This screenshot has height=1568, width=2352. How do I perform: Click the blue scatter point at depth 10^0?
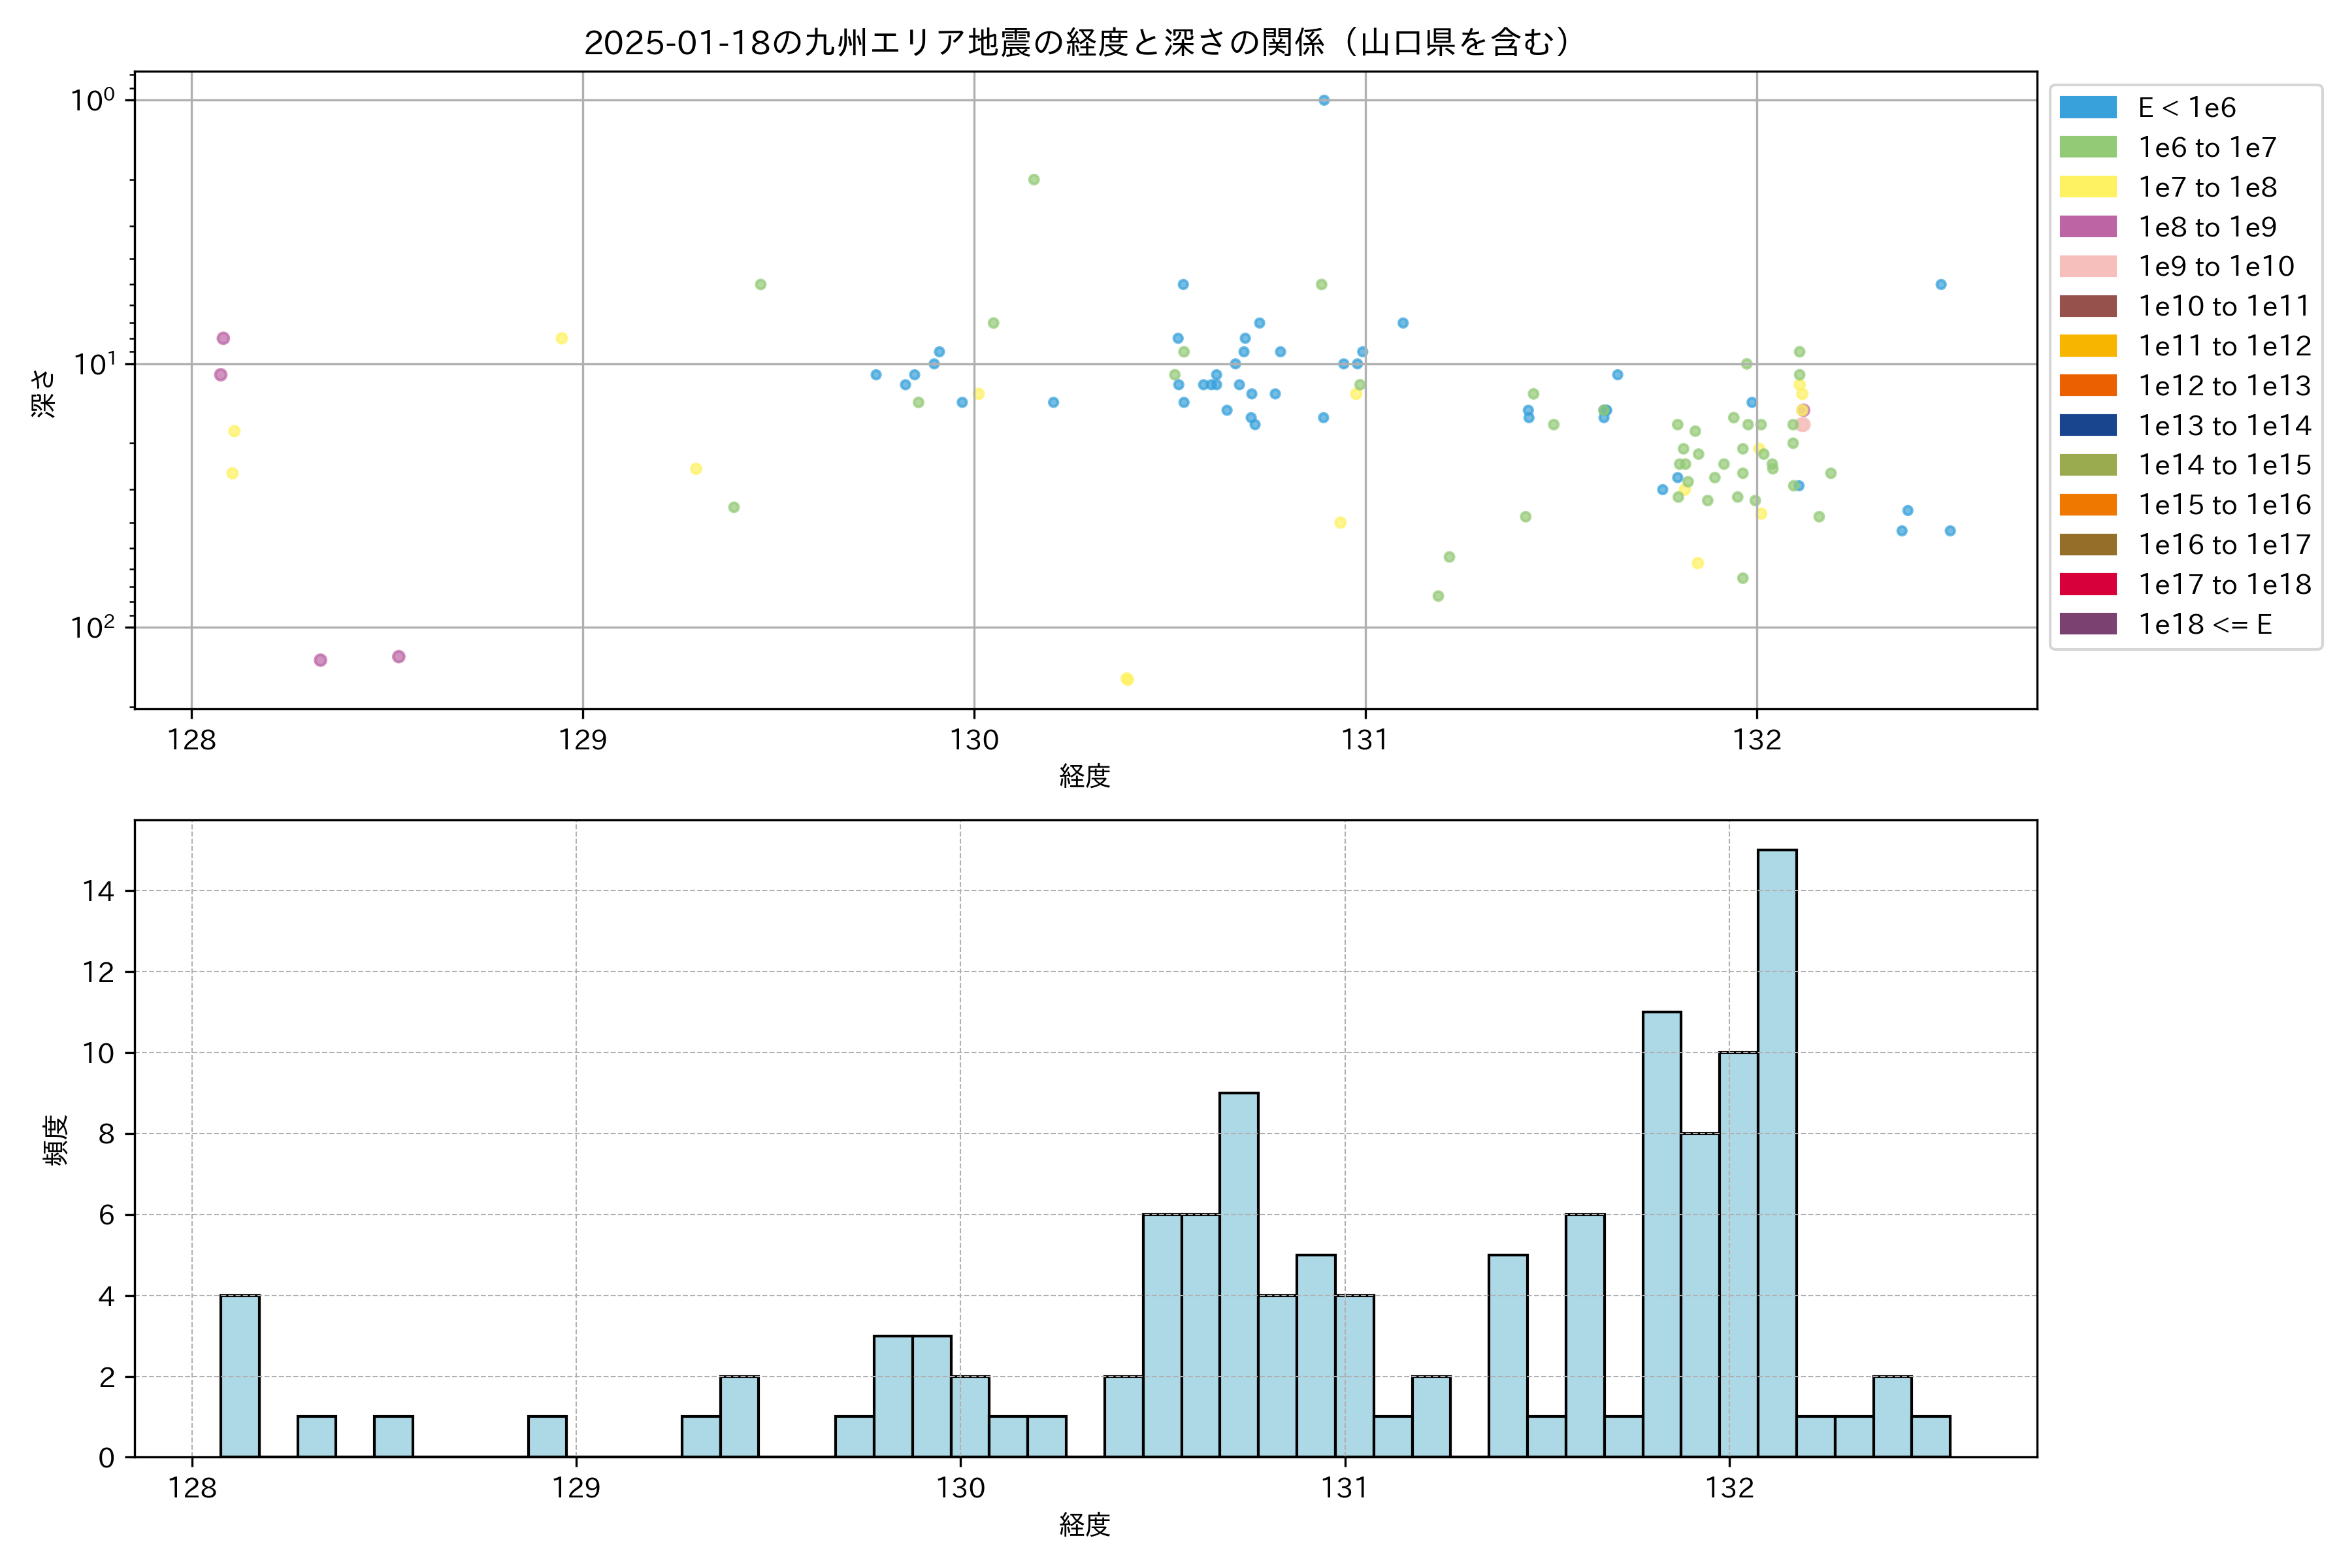(x=1324, y=100)
